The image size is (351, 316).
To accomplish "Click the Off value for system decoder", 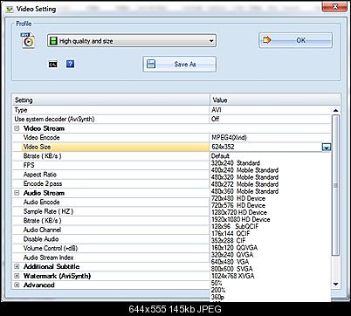I will click(x=271, y=119).
